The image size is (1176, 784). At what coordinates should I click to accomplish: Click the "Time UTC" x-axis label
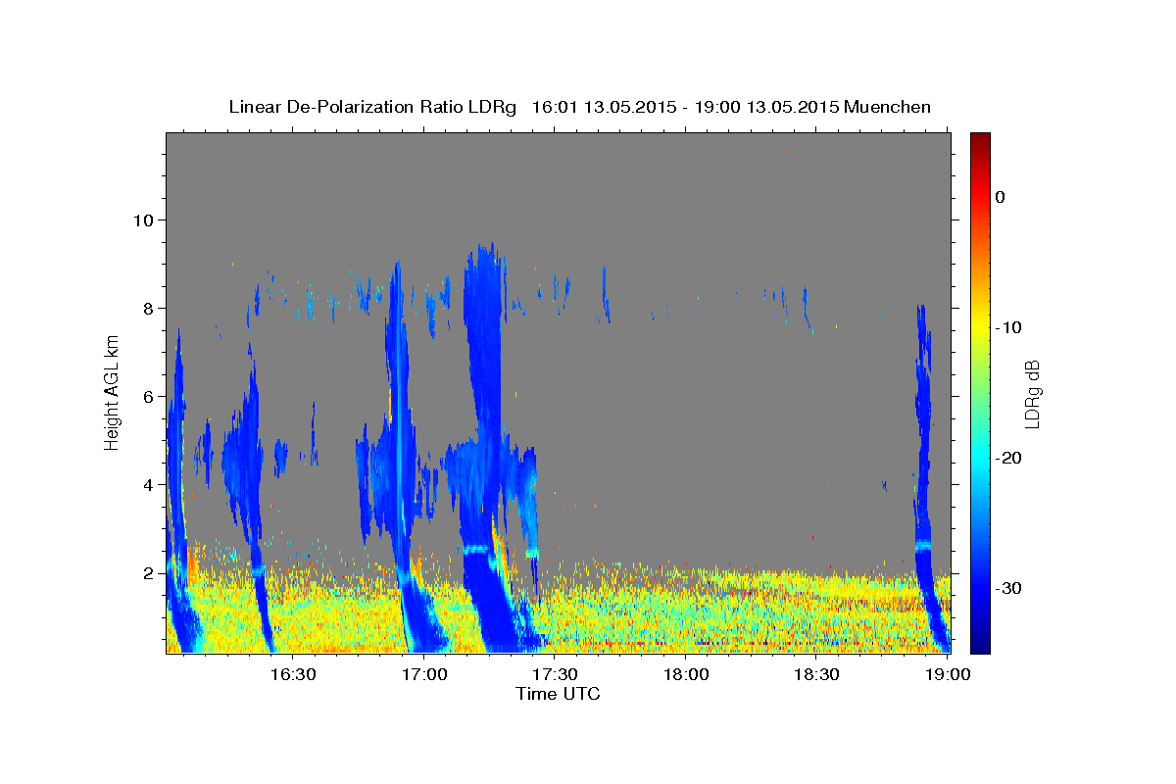558,694
